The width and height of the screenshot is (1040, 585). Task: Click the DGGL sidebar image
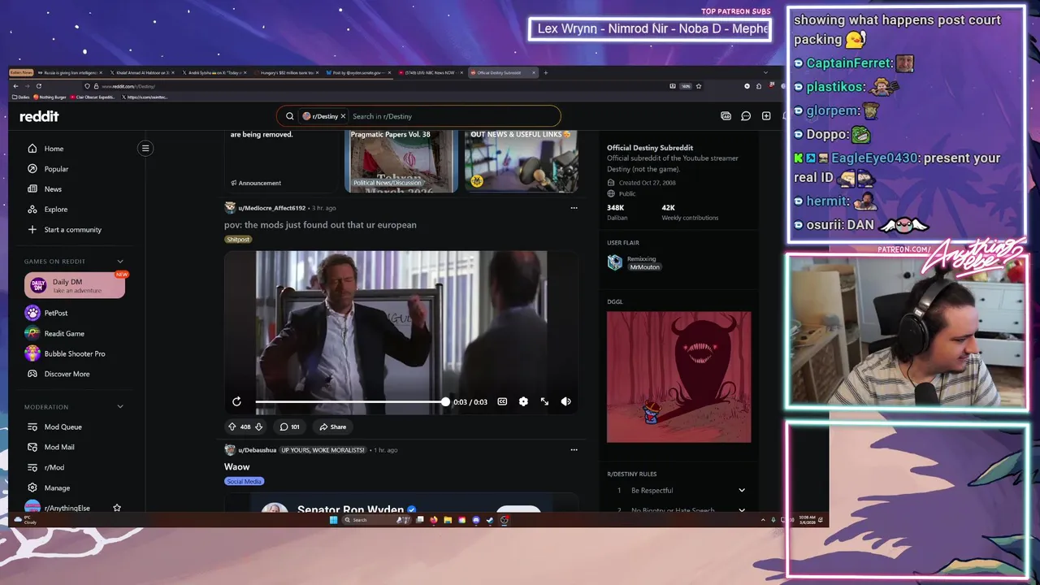coord(678,377)
